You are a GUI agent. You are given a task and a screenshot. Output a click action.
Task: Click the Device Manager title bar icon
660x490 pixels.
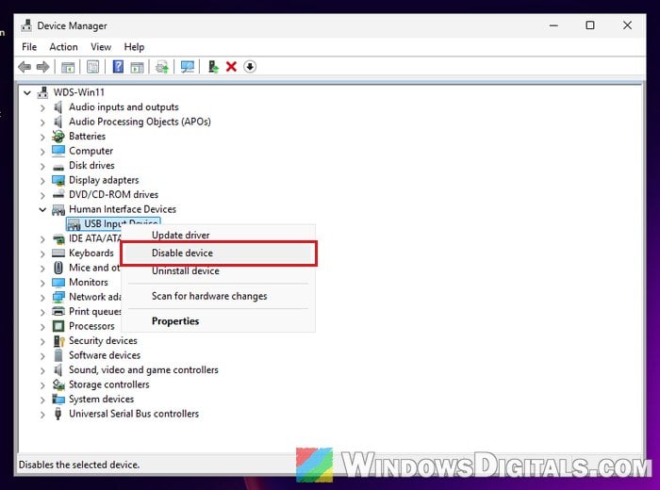(26, 25)
